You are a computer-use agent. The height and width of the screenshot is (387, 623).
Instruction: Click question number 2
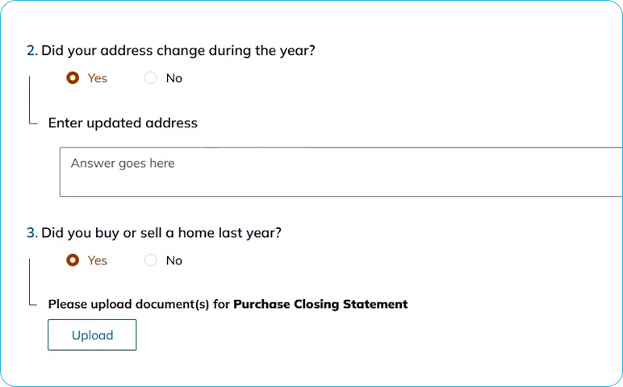pos(31,50)
